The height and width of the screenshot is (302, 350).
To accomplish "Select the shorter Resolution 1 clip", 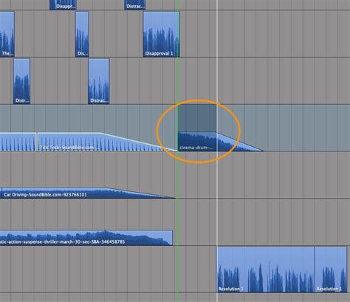I will (331, 270).
